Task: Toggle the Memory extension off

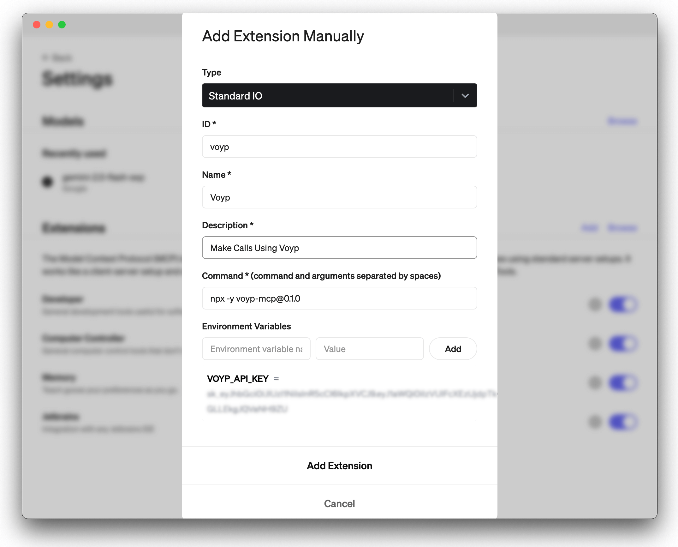Action: pyautogui.click(x=623, y=382)
